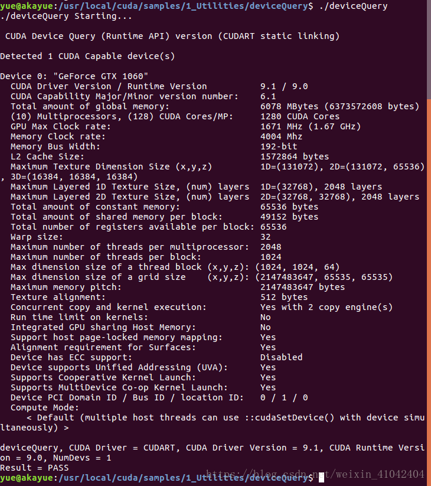Click the CUDA Capability version 6.1 value

pos(268,96)
